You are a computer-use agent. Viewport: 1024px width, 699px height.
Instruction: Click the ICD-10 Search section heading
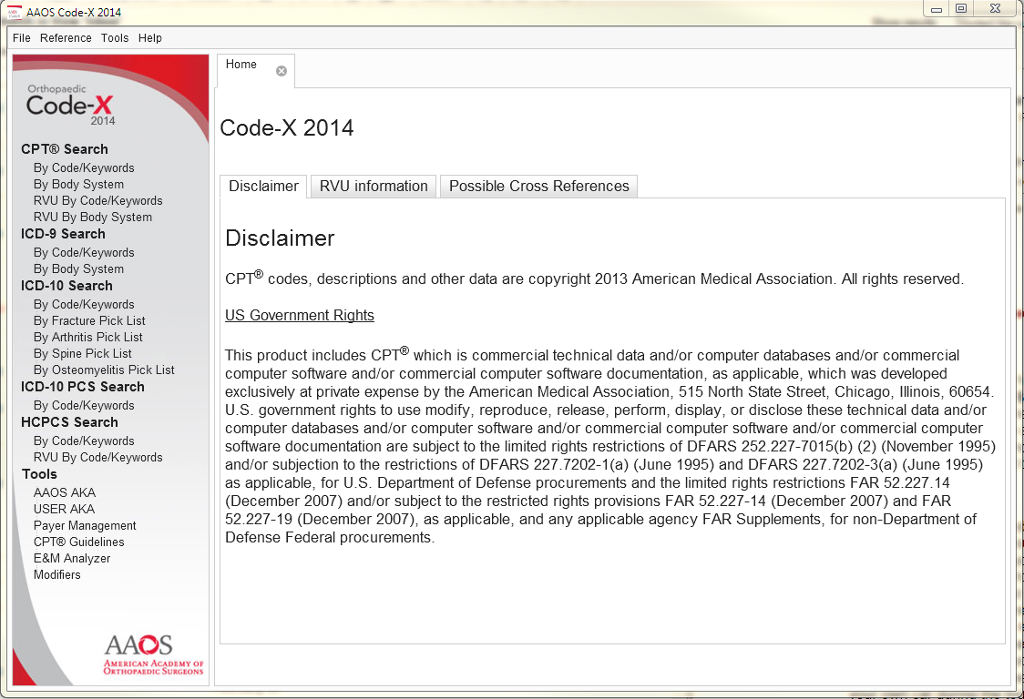click(x=67, y=285)
